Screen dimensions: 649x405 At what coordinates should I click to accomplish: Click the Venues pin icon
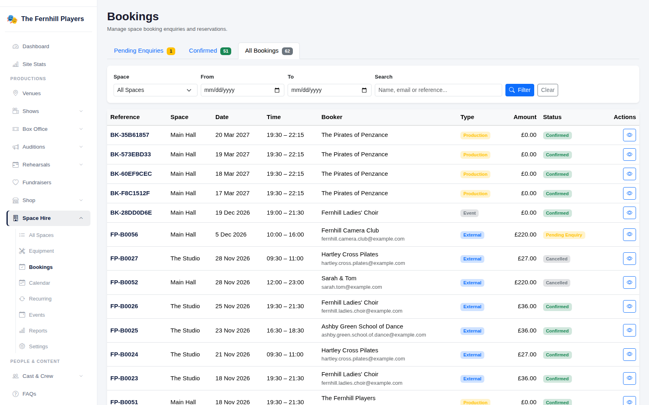click(15, 94)
